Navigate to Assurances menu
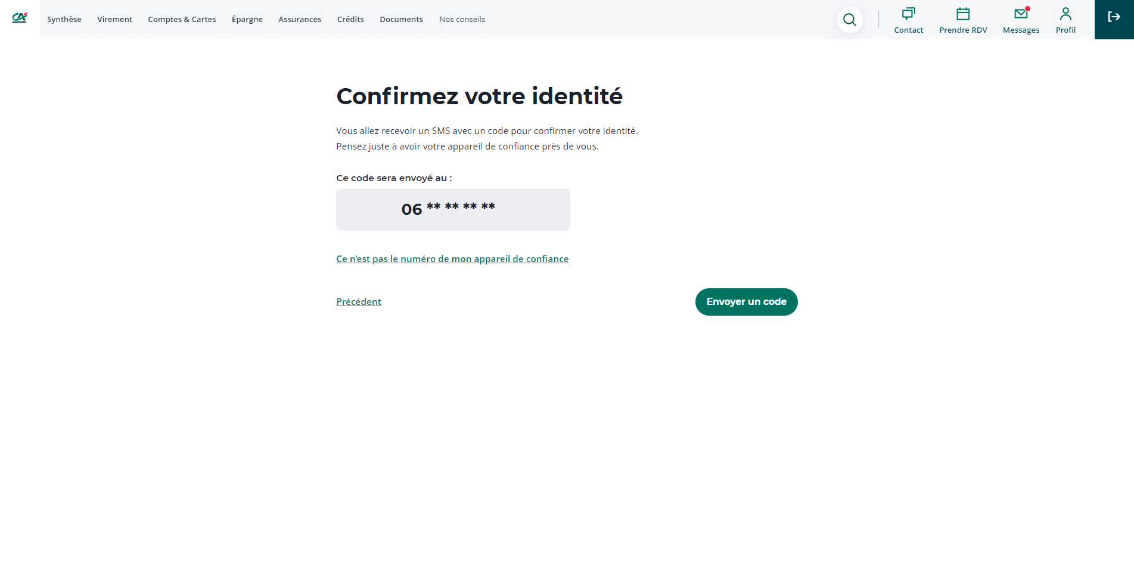The image size is (1134, 567). [300, 20]
